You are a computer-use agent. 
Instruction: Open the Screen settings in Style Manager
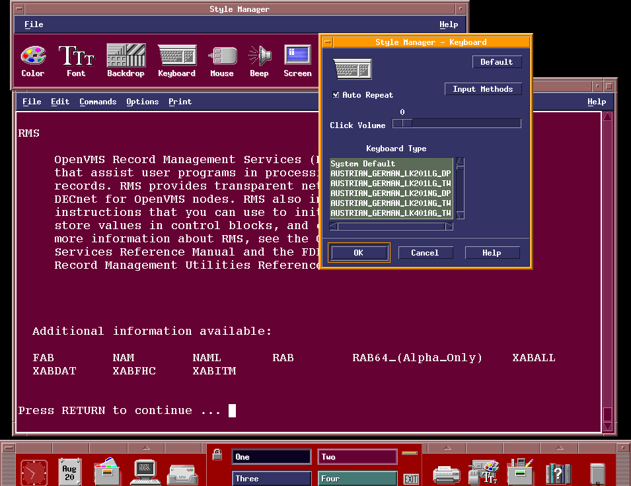click(297, 61)
